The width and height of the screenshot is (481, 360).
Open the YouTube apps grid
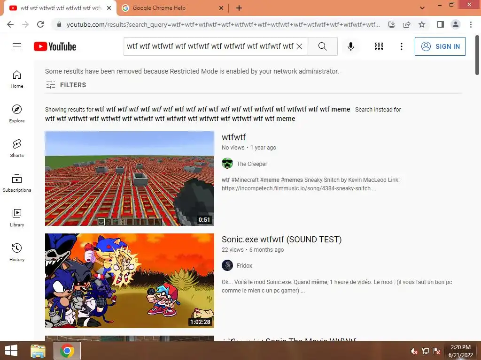click(379, 46)
